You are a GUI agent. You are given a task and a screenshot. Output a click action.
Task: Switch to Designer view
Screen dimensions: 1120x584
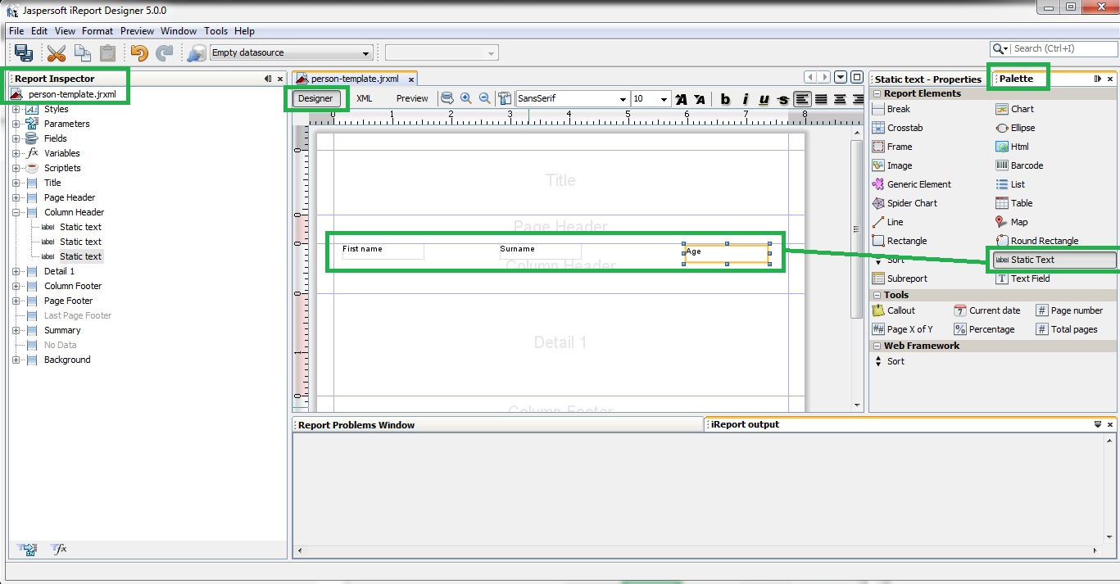pyautogui.click(x=315, y=98)
